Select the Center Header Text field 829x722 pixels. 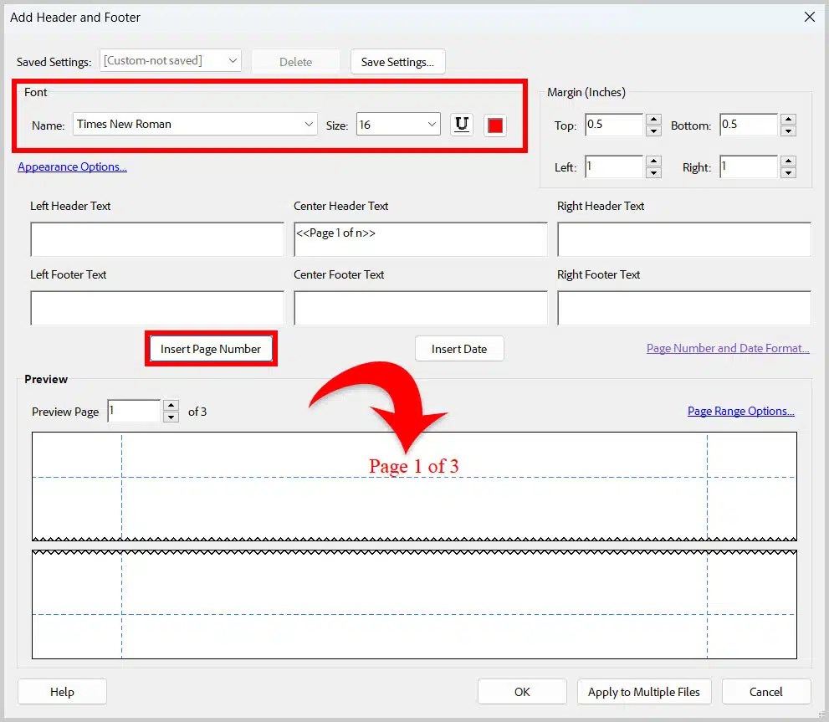coord(420,238)
